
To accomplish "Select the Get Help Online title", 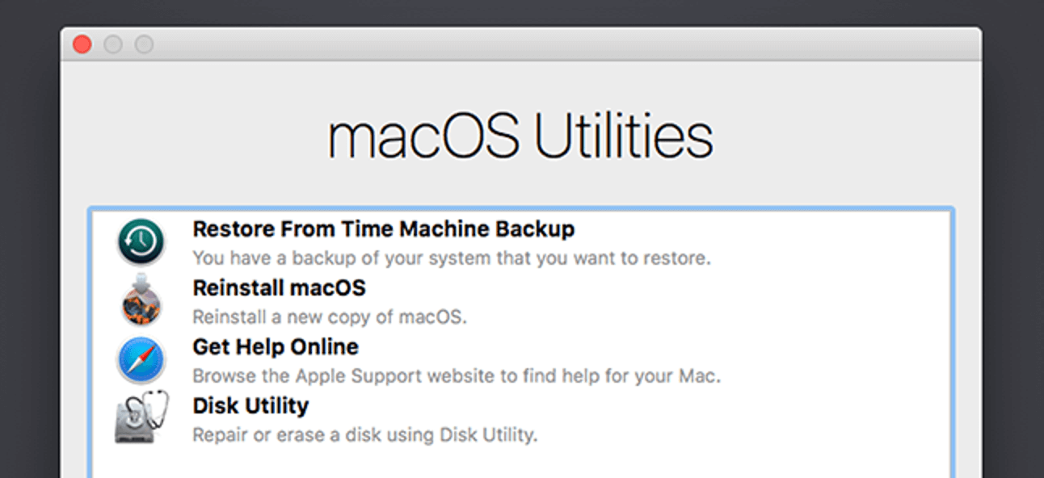I will coord(275,347).
